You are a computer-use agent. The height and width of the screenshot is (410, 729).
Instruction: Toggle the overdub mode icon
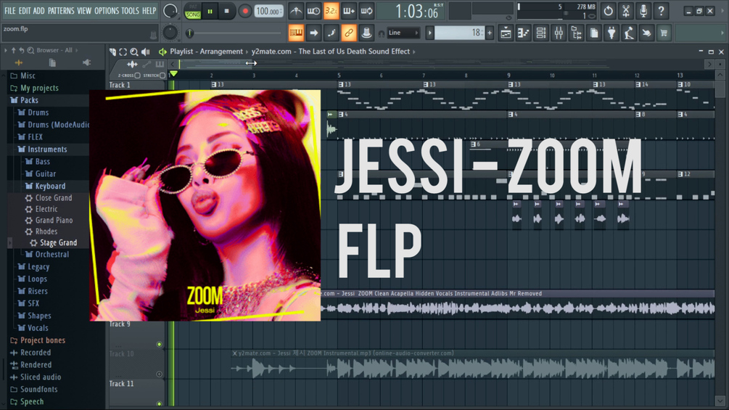tap(349, 11)
